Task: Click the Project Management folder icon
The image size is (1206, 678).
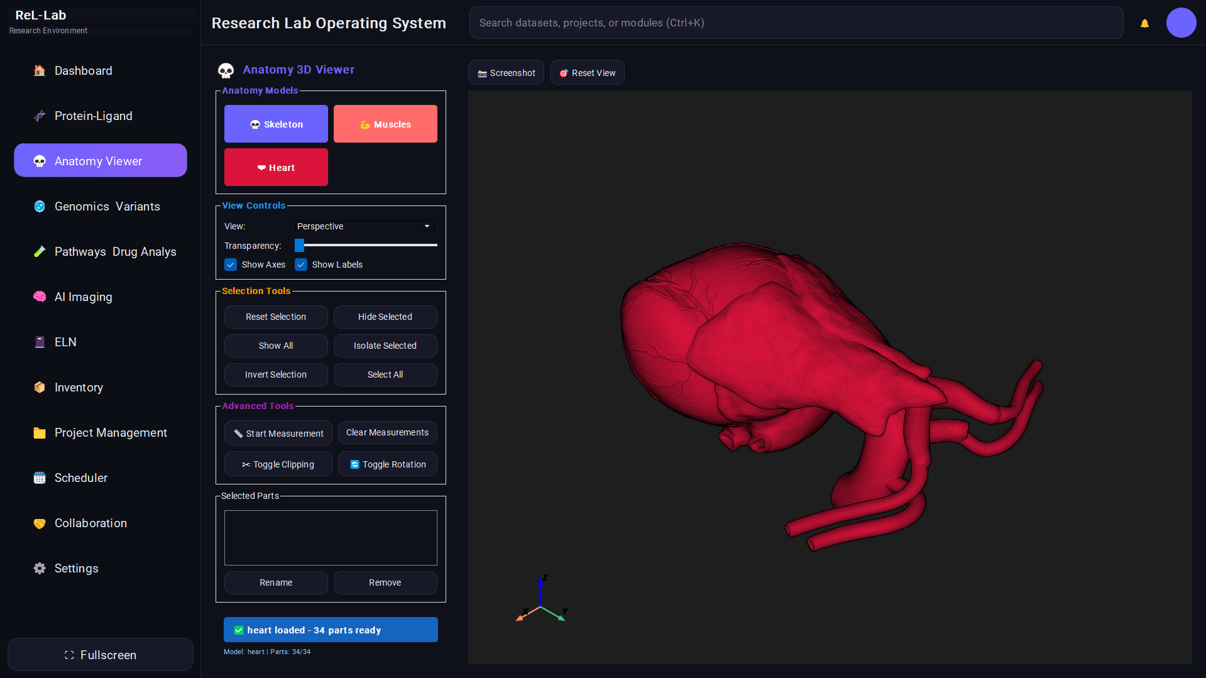Action: click(x=40, y=433)
